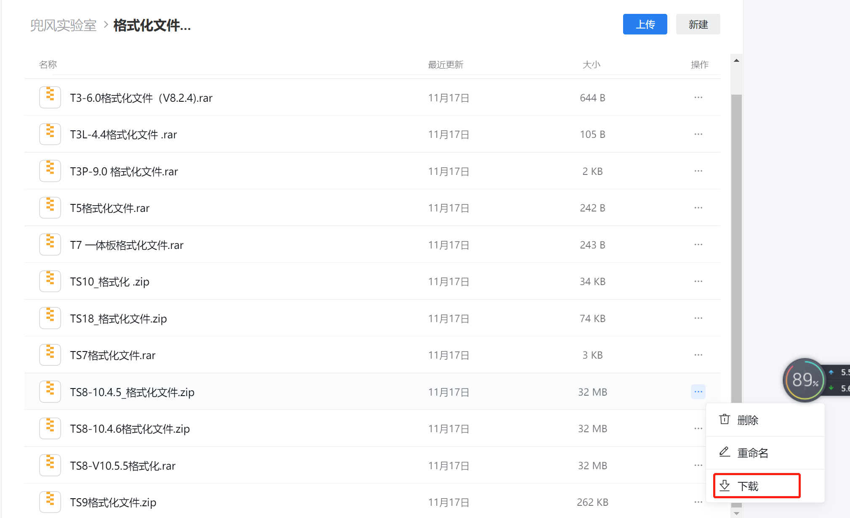Open more options for T3P-9.0 格式化文件.rar
The image size is (850, 518).
point(698,171)
